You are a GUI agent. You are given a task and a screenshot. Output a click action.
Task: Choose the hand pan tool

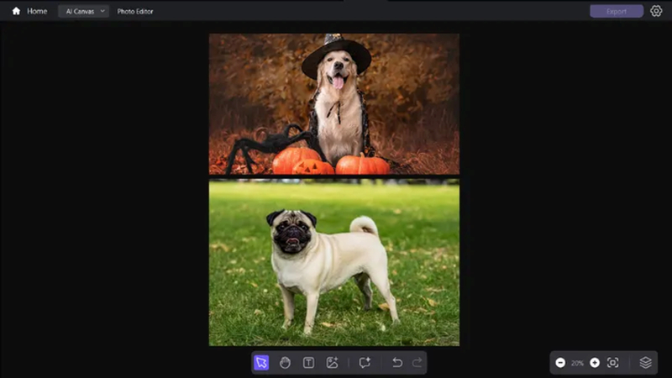pyautogui.click(x=285, y=363)
